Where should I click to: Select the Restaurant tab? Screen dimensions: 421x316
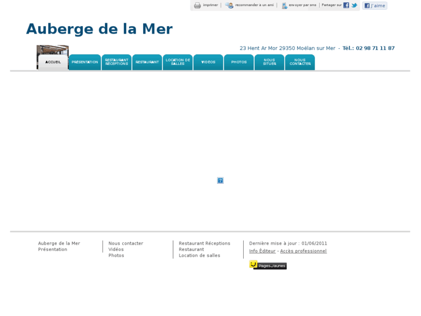click(147, 62)
